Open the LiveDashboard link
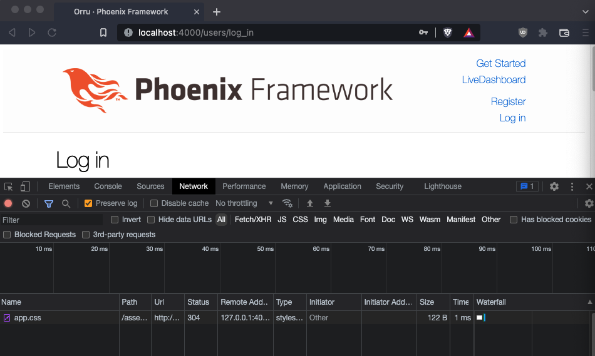The height and width of the screenshot is (356, 595). pos(494,79)
